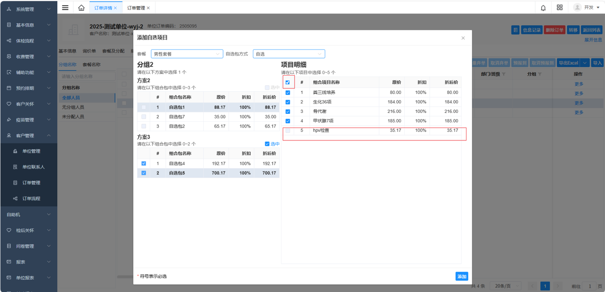Viewport: 605px width, 292px height.
Task: Click the blue 添加 button
Action: pyautogui.click(x=461, y=276)
